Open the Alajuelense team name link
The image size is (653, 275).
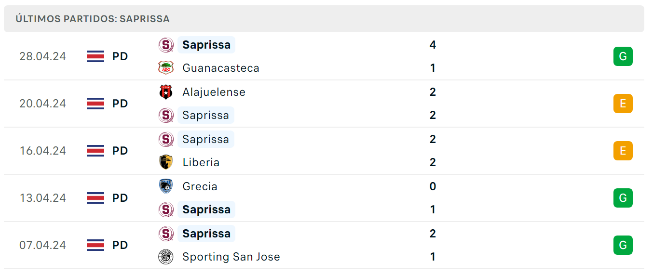coord(214,92)
